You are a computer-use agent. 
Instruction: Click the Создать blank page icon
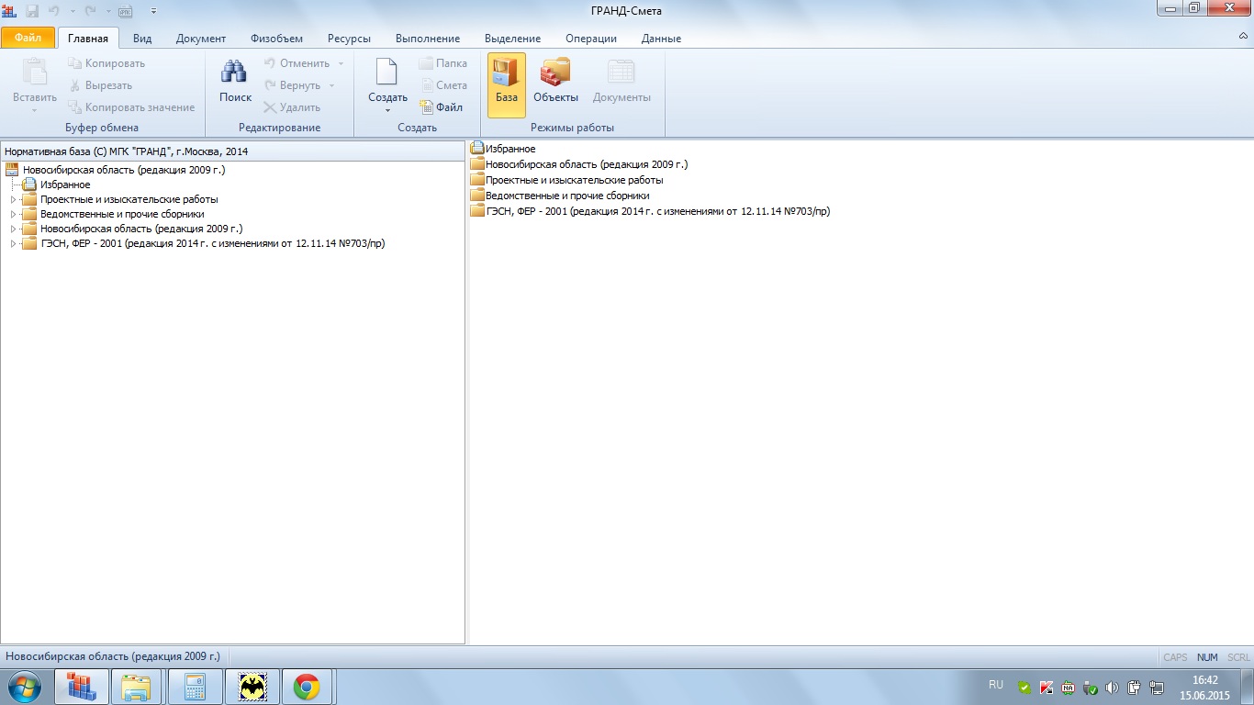(387, 72)
